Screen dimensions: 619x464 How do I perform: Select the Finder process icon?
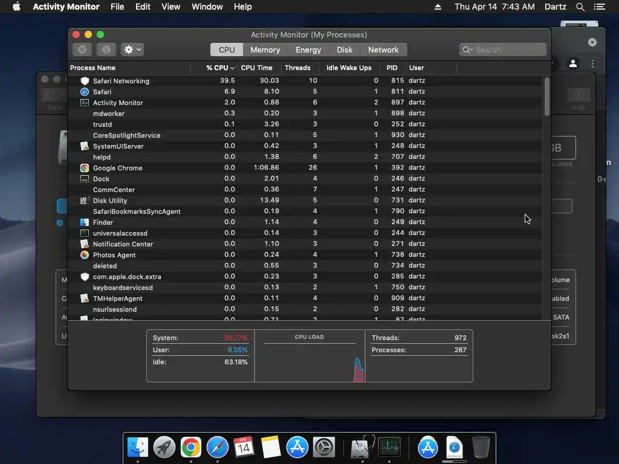click(x=85, y=222)
